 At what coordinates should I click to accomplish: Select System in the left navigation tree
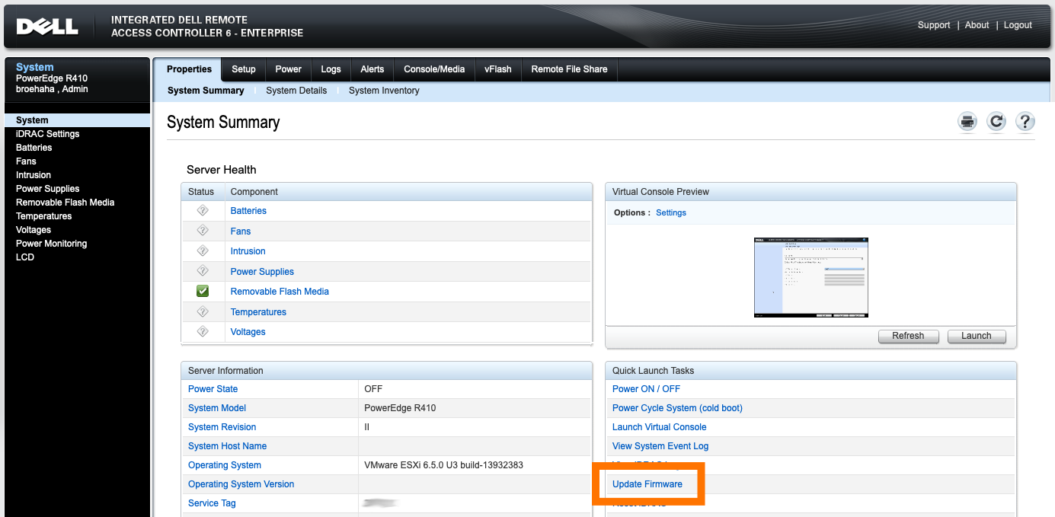[78, 120]
